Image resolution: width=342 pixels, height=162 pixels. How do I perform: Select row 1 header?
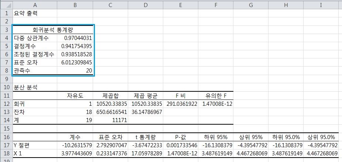coord(6,13)
